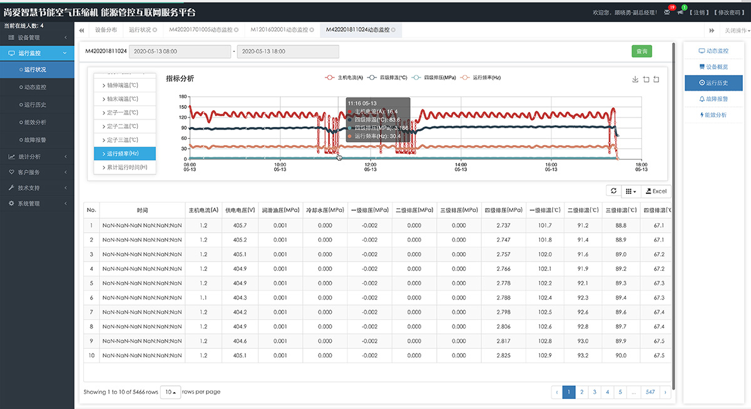The image size is (751, 409).
Task: Click 注销 logout link
Action: (698, 13)
